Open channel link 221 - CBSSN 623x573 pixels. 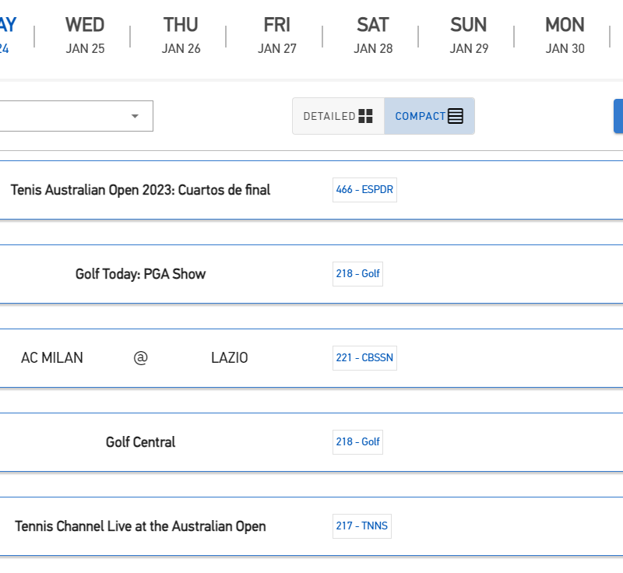click(364, 357)
